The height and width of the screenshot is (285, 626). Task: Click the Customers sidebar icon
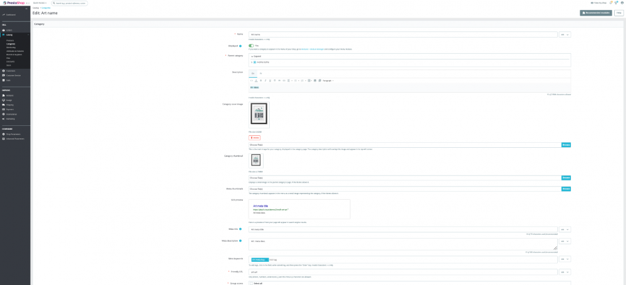click(x=3, y=71)
